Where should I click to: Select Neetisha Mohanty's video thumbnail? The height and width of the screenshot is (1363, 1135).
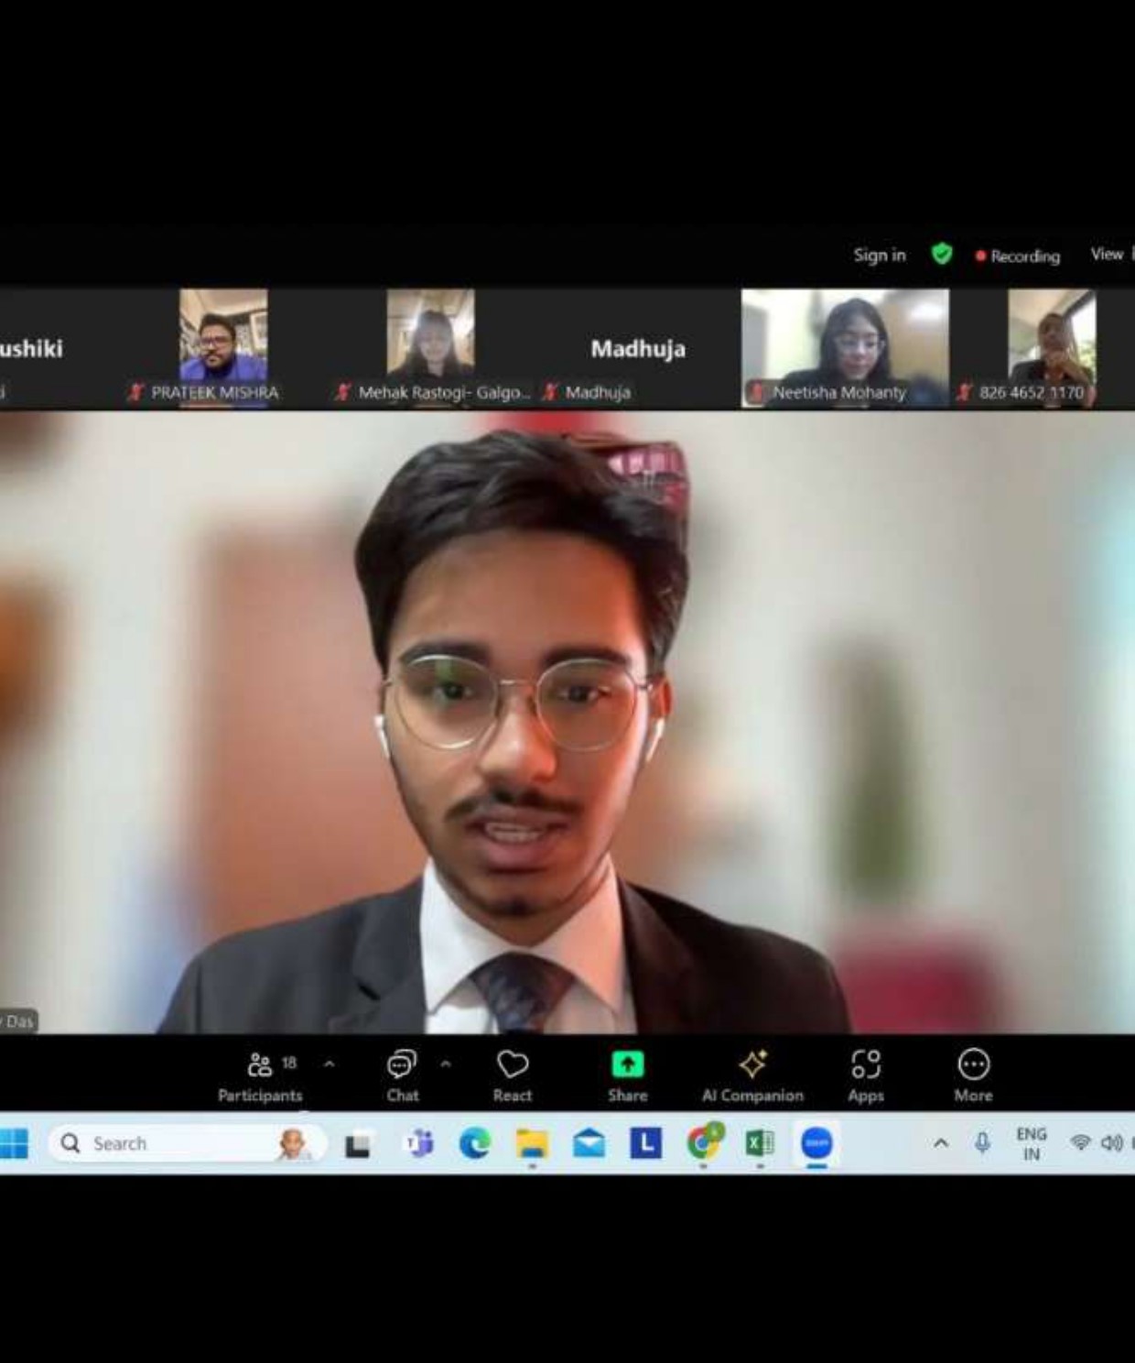(844, 346)
